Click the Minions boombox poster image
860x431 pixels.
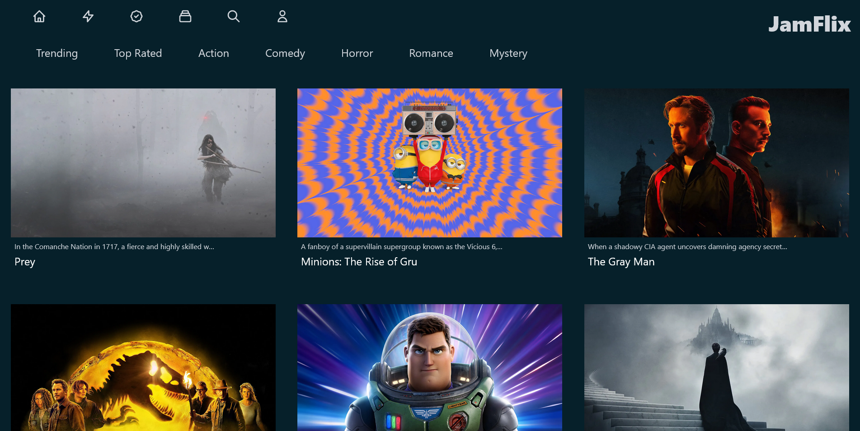pos(430,163)
